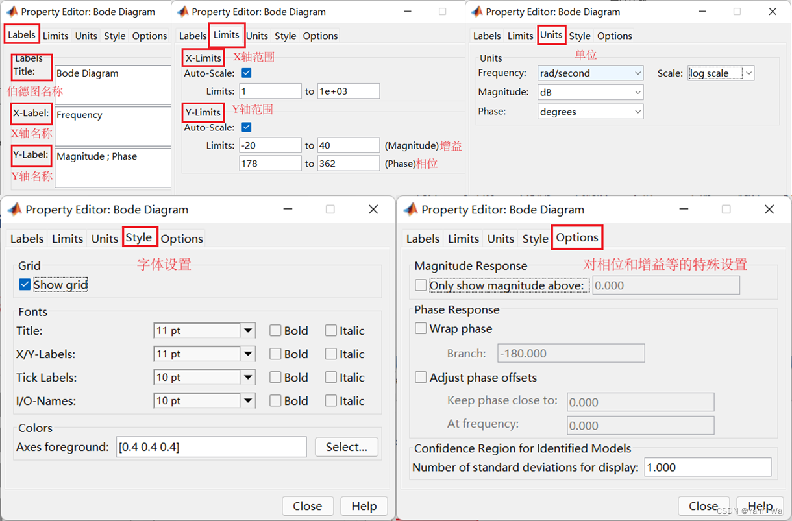Select Options tab in bottom-right window
The height and width of the screenshot is (521, 792).
(577, 237)
